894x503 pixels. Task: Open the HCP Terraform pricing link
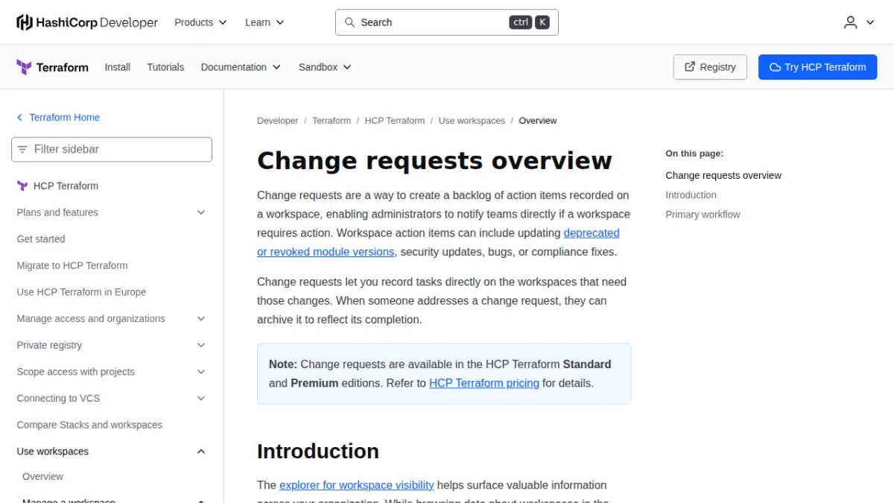[x=484, y=383]
